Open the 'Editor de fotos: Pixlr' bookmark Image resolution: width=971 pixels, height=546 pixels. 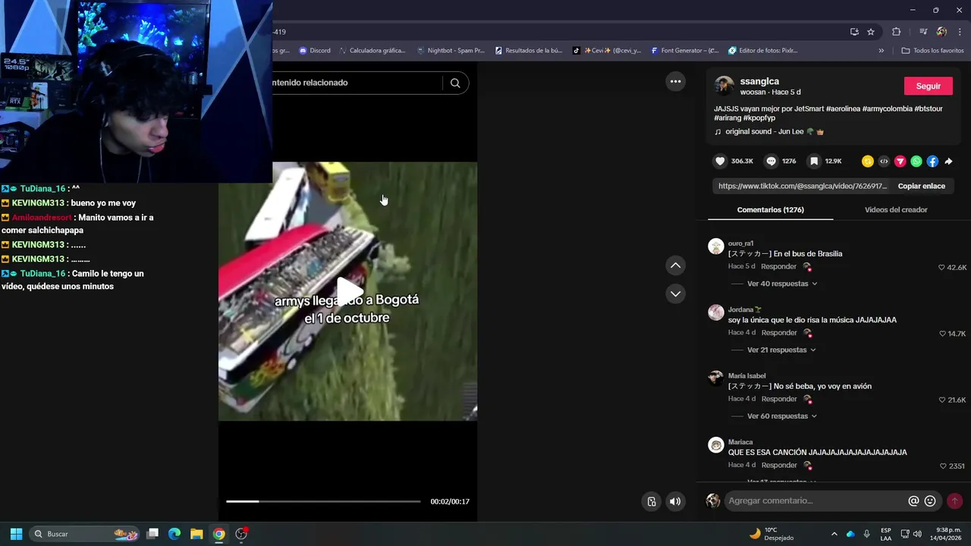tap(763, 51)
